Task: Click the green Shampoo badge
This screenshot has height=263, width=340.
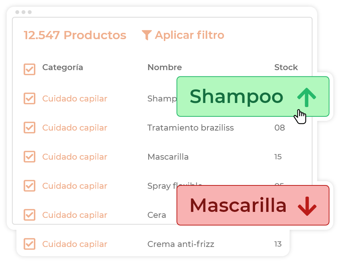Action: coord(236,97)
